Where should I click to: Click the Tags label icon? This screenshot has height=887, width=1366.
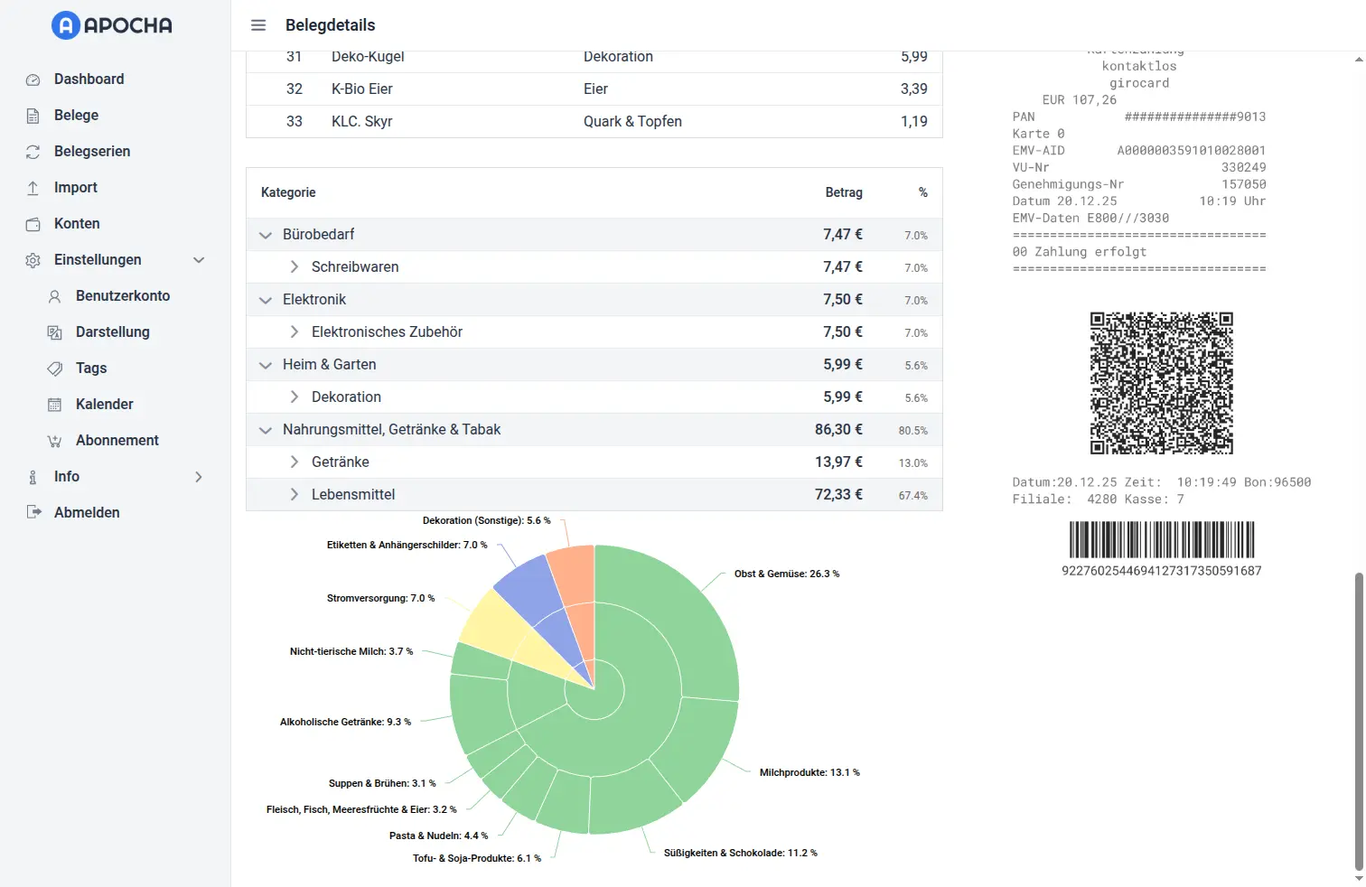pyautogui.click(x=55, y=369)
